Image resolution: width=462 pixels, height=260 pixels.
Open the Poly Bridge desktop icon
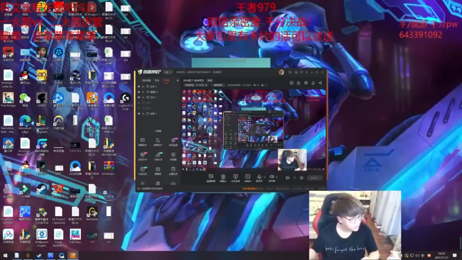pyautogui.click(x=8, y=100)
